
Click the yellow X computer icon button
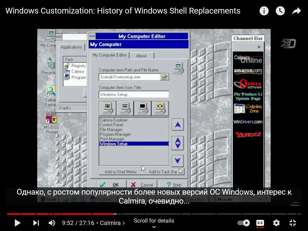tap(160, 108)
